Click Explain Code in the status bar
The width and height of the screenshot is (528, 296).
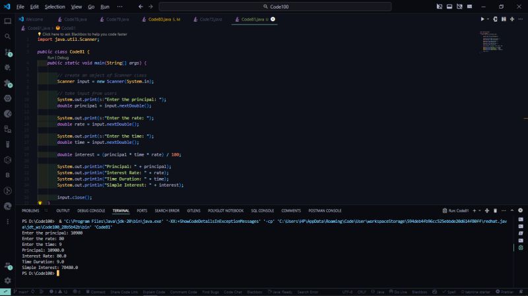click(154, 291)
